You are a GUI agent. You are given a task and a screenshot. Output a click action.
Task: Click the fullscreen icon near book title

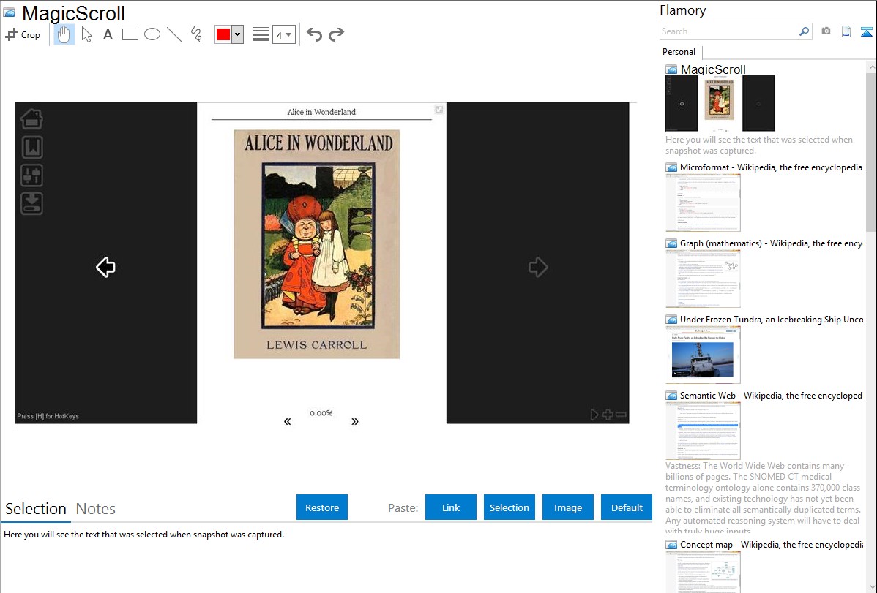[440, 110]
